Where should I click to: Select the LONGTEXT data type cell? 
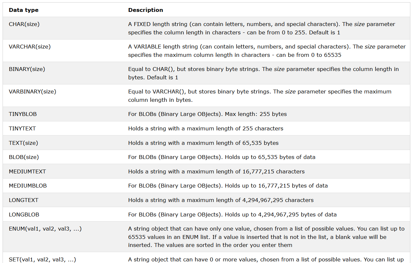click(x=23, y=200)
